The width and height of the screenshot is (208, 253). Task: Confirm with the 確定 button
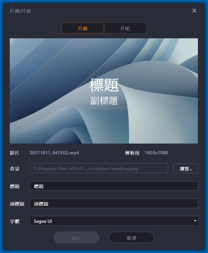click(76, 237)
